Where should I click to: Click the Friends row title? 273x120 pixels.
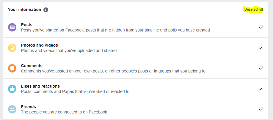coord(28,107)
